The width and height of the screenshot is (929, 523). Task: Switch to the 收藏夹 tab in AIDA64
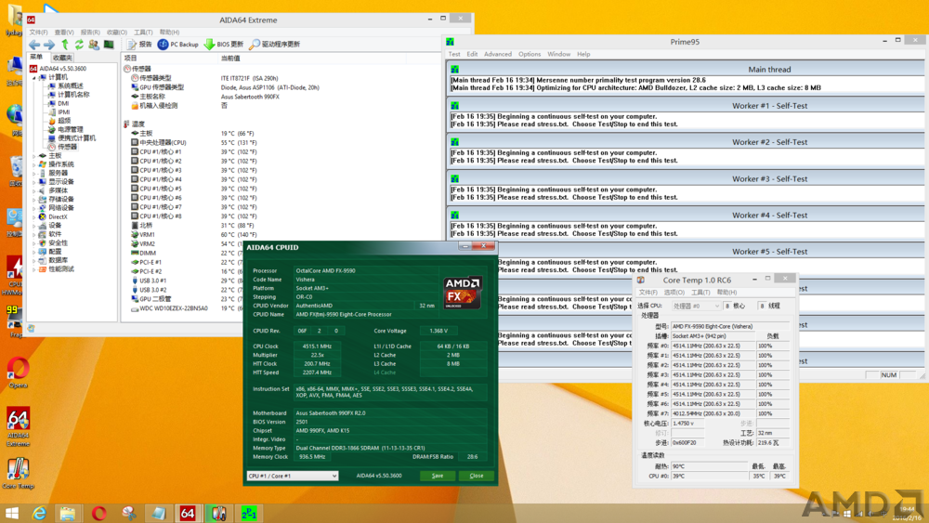[x=61, y=58]
